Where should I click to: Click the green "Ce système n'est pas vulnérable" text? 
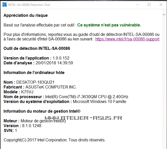(109, 25)
